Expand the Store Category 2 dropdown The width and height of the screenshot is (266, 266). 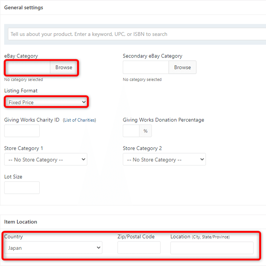(164, 159)
